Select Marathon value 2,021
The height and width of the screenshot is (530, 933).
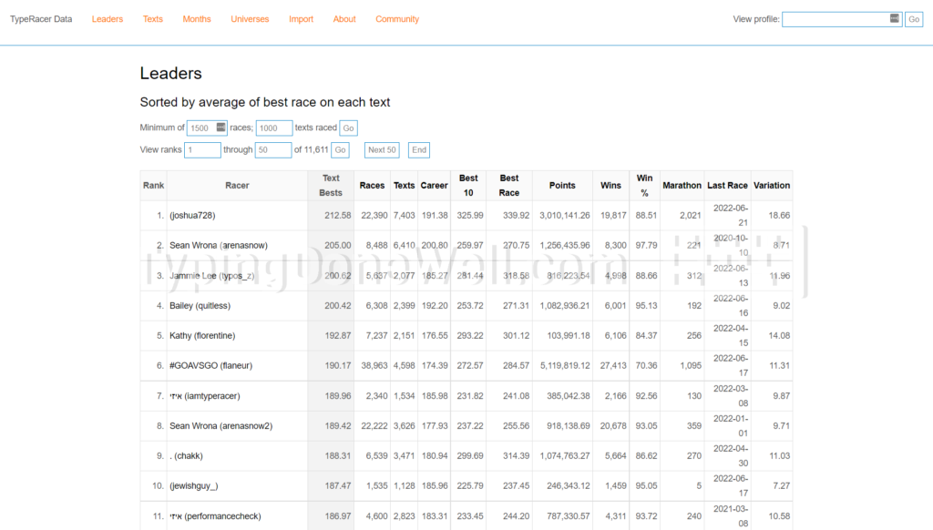click(x=691, y=215)
